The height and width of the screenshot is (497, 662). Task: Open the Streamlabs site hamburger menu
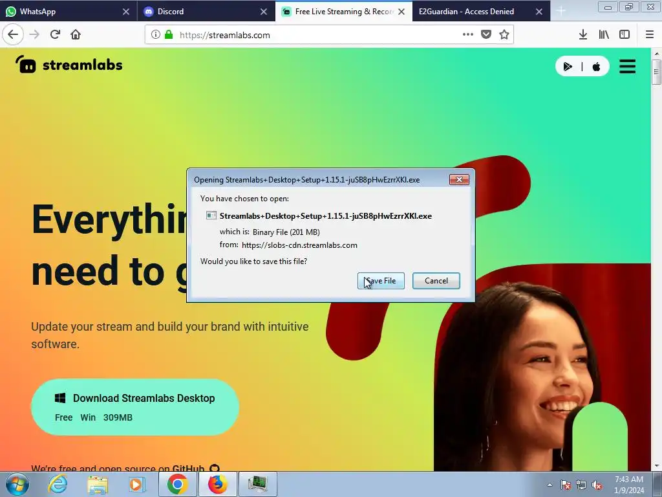click(x=627, y=67)
